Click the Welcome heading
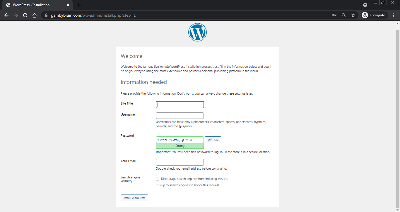This screenshot has width=400, height=212. tap(131, 56)
